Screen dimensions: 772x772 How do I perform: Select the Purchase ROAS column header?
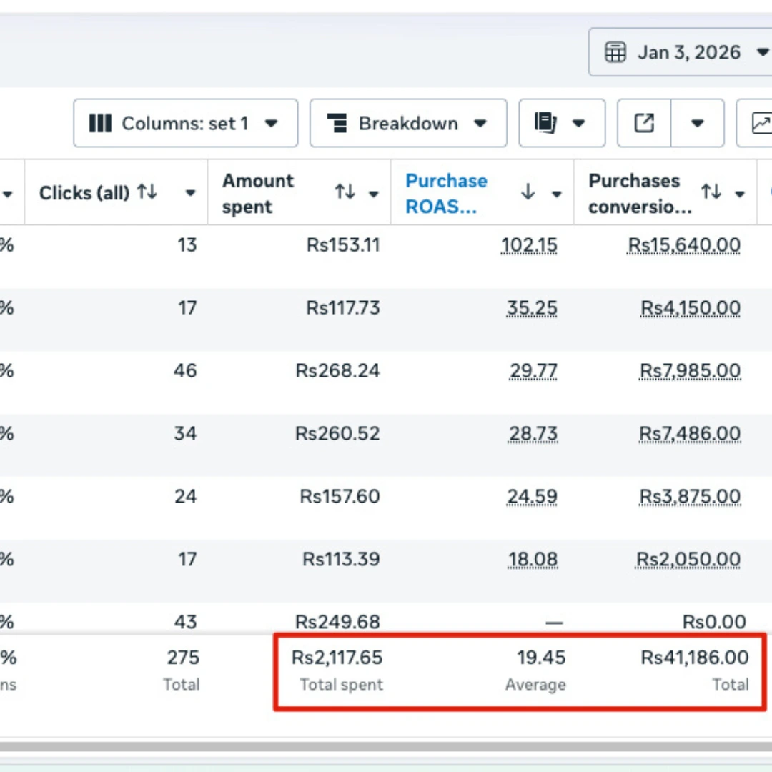point(447,193)
